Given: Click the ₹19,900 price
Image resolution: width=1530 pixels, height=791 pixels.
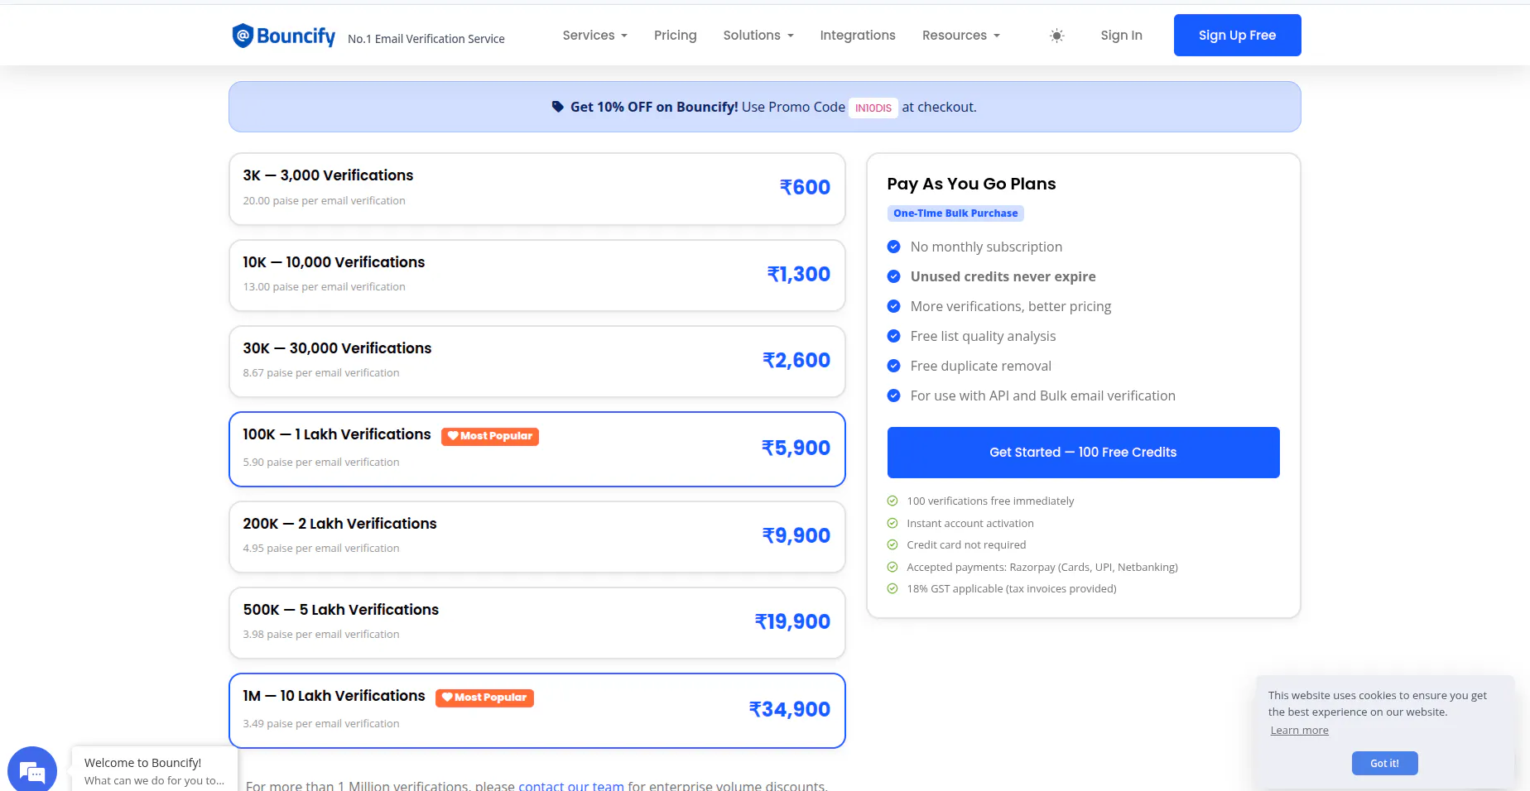Looking at the screenshot, I should pyautogui.click(x=792, y=622).
